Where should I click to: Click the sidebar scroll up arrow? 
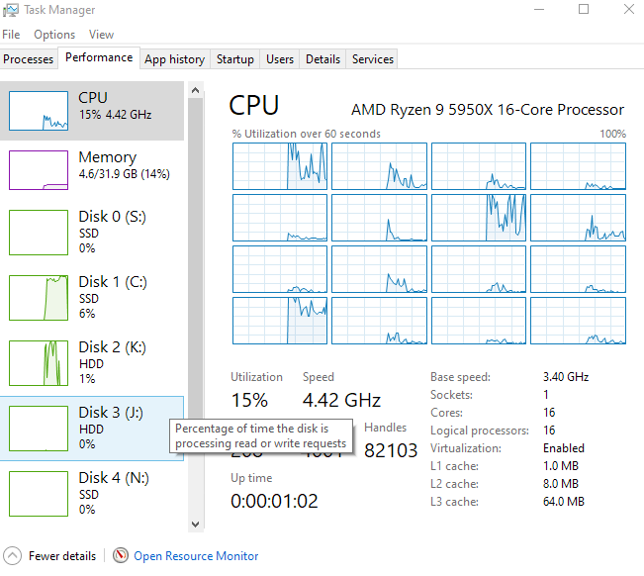[196, 90]
